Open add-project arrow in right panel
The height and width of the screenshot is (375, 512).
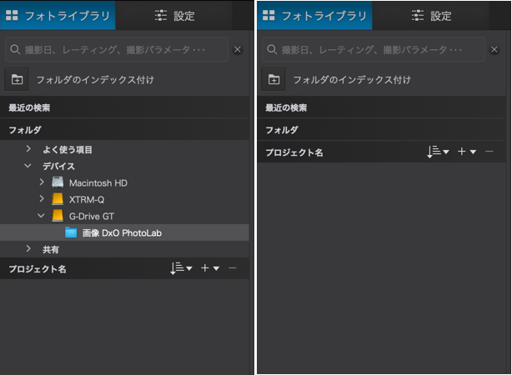(473, 152)
